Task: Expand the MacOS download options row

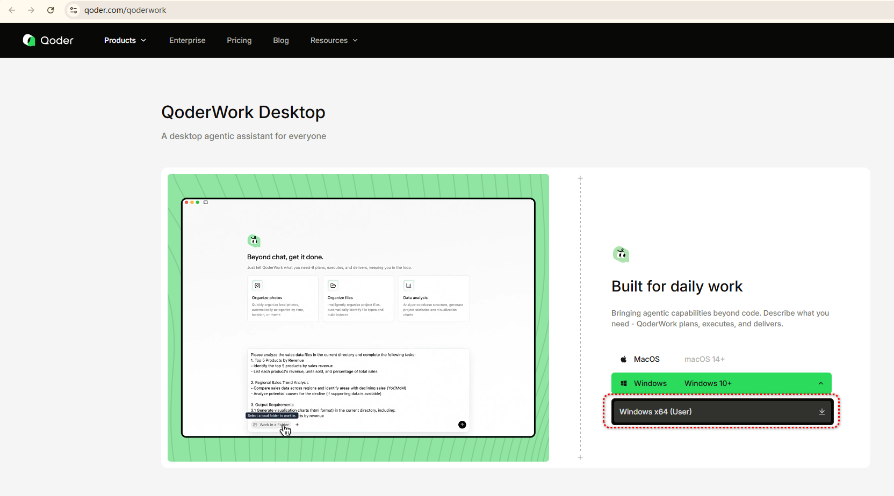Action: pyautogui.click(x=721, y=359)
